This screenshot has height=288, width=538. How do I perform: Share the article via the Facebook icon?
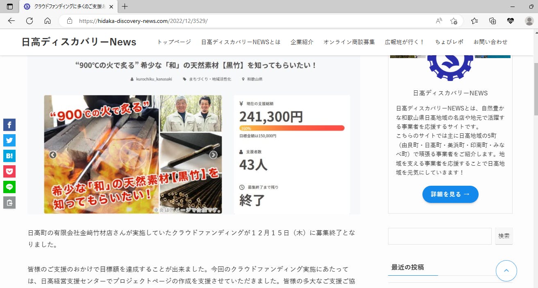coord(9,125)
